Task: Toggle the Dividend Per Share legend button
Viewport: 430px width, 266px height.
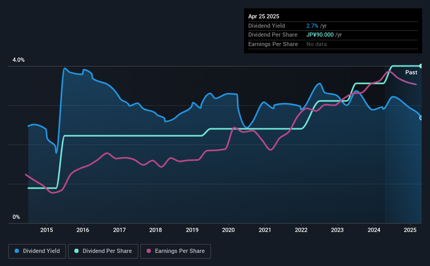Action: pos(103,251)
